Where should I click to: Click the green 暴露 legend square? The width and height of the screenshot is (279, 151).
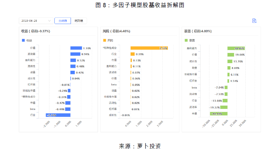186,40
